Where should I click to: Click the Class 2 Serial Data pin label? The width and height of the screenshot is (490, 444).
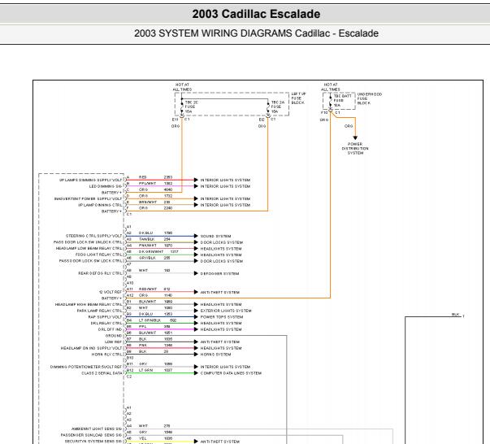(102, 373)
